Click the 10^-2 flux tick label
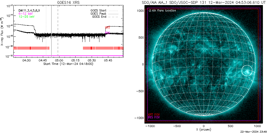This screenshot has height=134, width=268. (x=9, y=6)
